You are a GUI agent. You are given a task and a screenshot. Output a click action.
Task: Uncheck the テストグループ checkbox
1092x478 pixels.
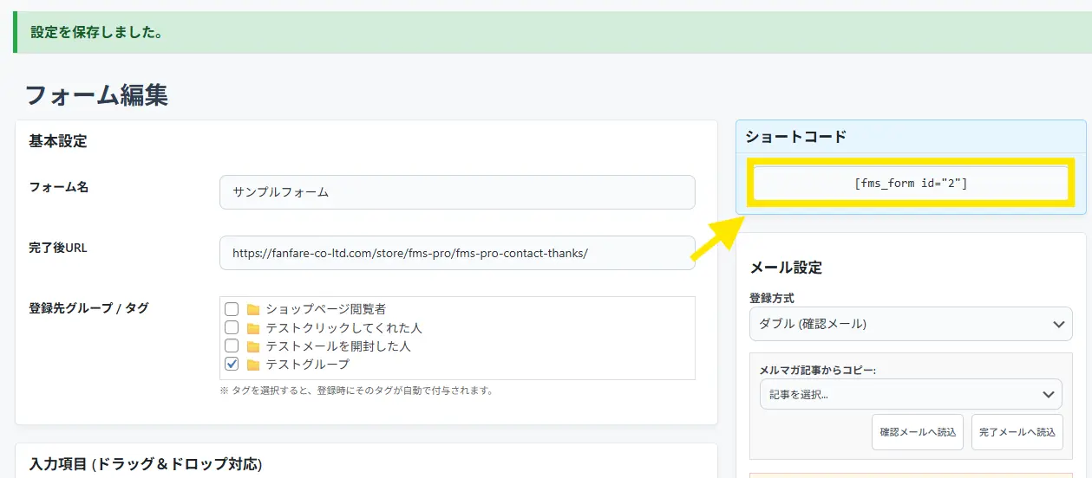pyautogui.click(x=232, y=365)
